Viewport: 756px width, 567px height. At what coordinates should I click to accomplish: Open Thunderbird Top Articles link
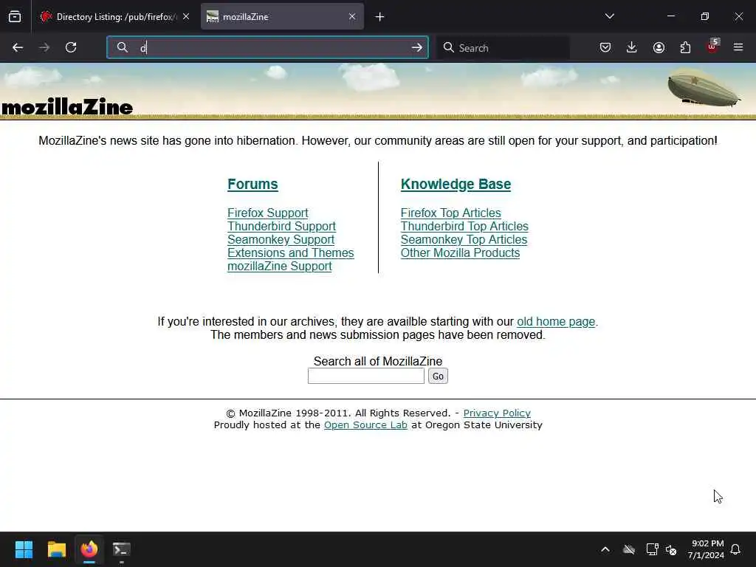point(464,226)
